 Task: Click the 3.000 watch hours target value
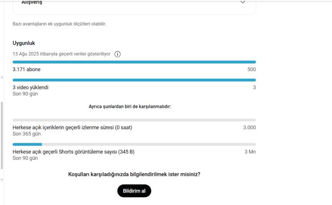tap(249, 128)
